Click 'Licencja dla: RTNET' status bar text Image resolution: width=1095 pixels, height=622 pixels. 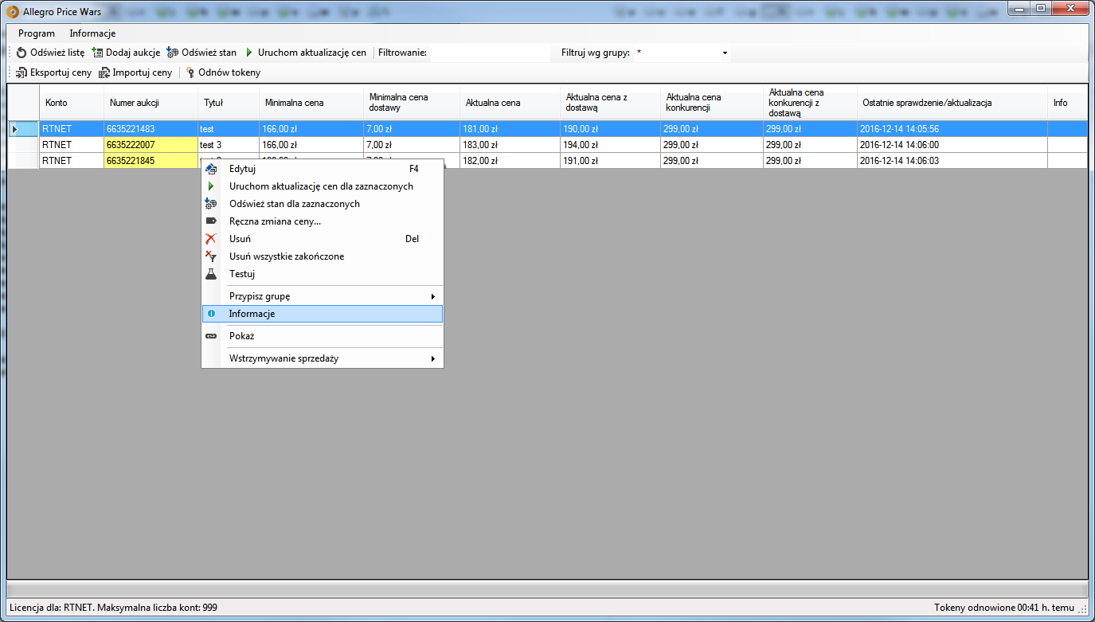113,608
